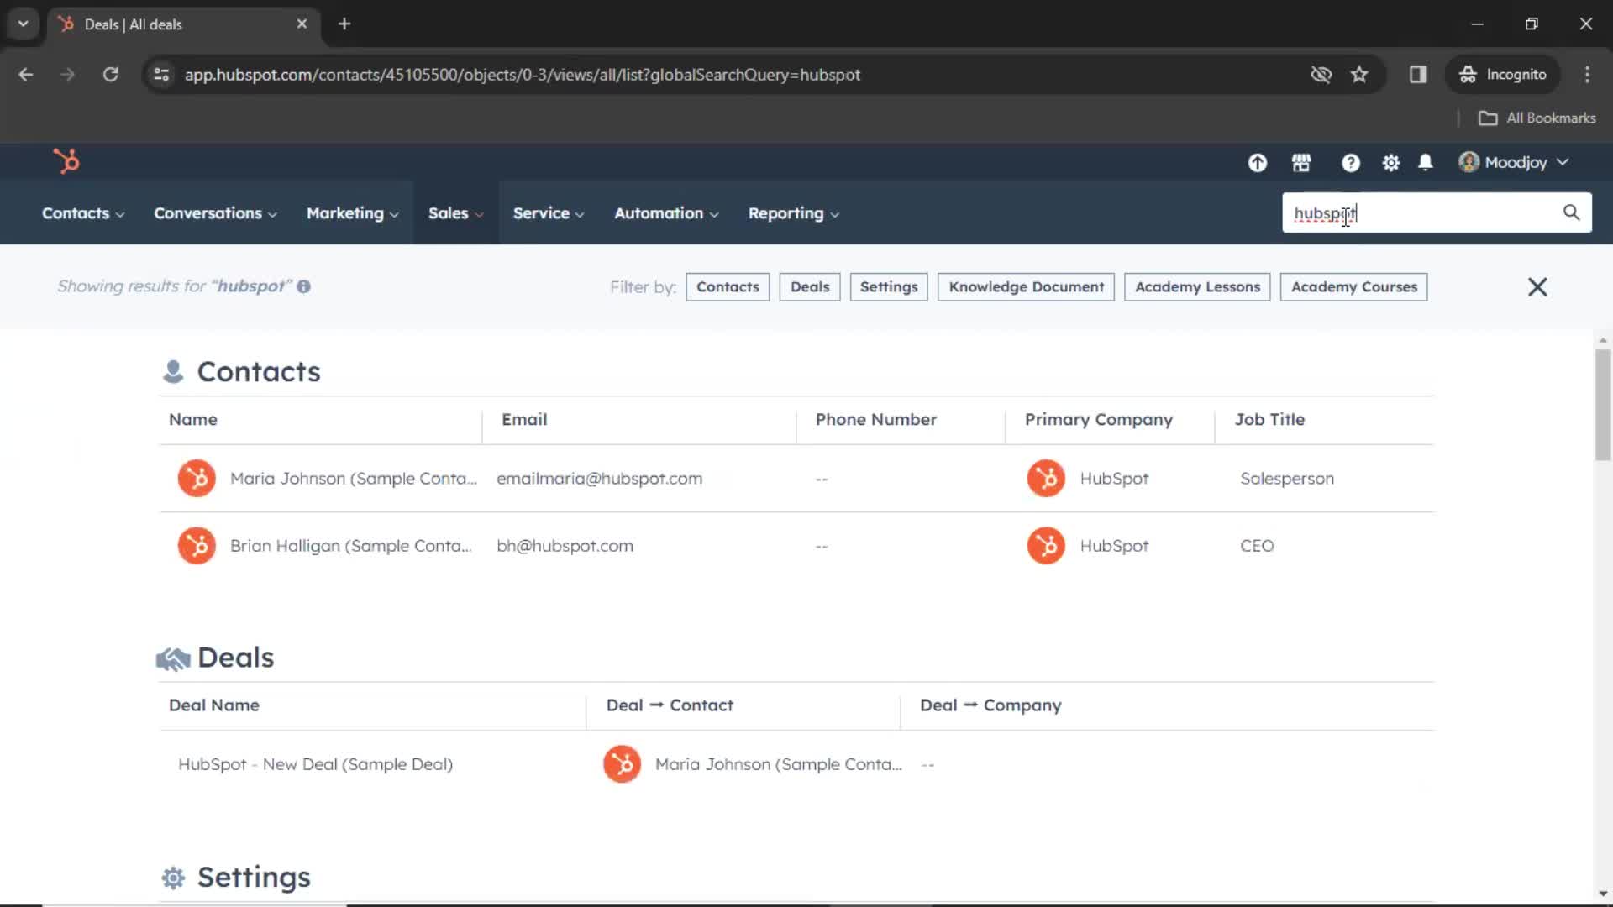The image size is (1613, 907).
Task: Click emailmaria@hubspot.com email
Action: (x=599, y=479)
